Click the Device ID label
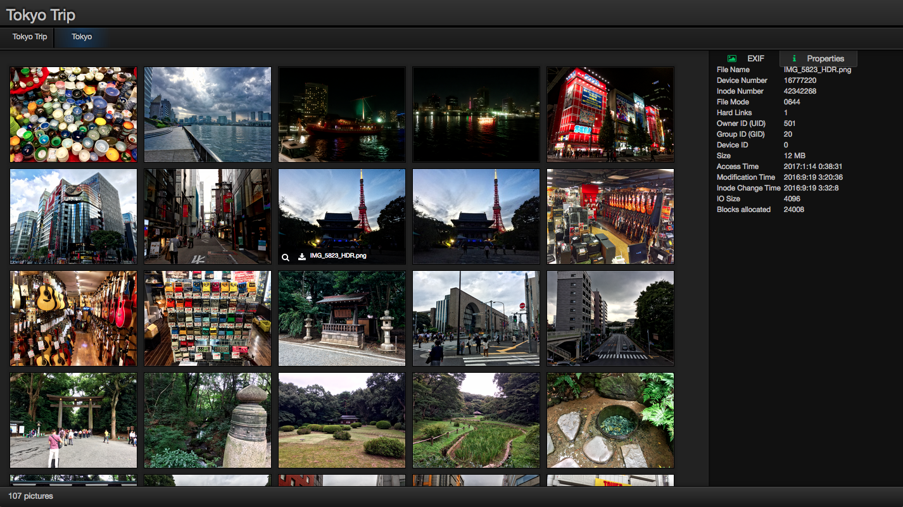This screenshot has height=507, width=903. (x=733, y=145)
